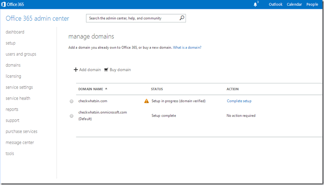324x185 pixels.
Task: Click the Office 365 admin center title
Action: (37, 18)
